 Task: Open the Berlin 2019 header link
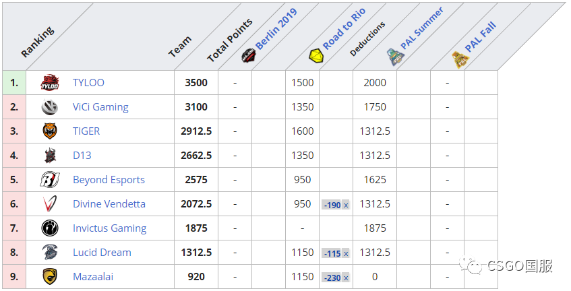click(276, 29)
